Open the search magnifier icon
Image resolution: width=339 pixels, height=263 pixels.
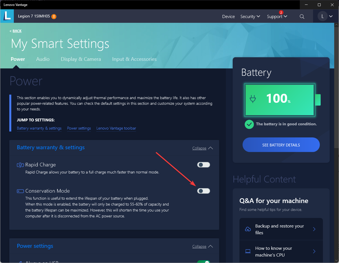pyautogui.click(x=302, y=17)
